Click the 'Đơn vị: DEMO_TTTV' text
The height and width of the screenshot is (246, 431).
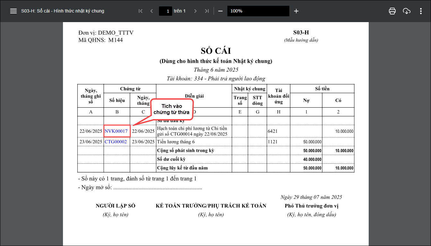click(106, 33)
